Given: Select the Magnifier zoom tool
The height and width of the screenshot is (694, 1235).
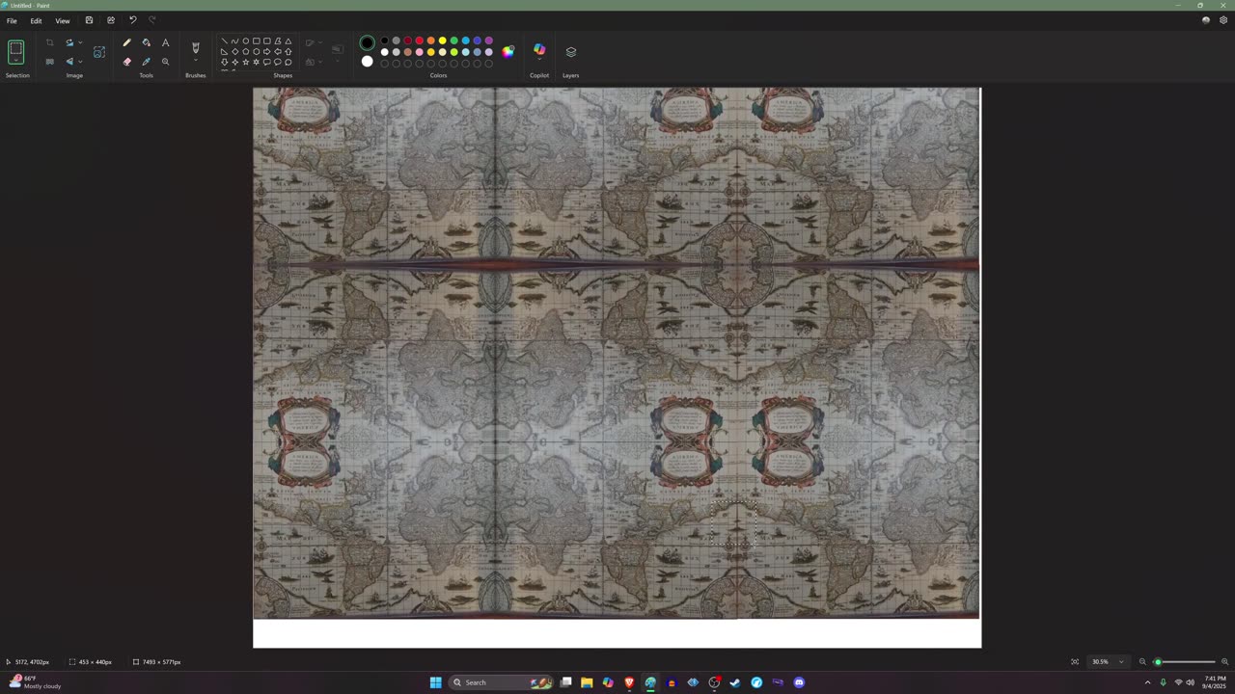Looking at the screenshot, I should click(165, 62).
